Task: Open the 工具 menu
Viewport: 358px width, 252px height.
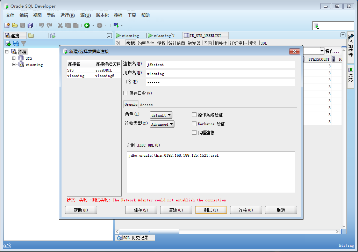Action: point(132,15)
